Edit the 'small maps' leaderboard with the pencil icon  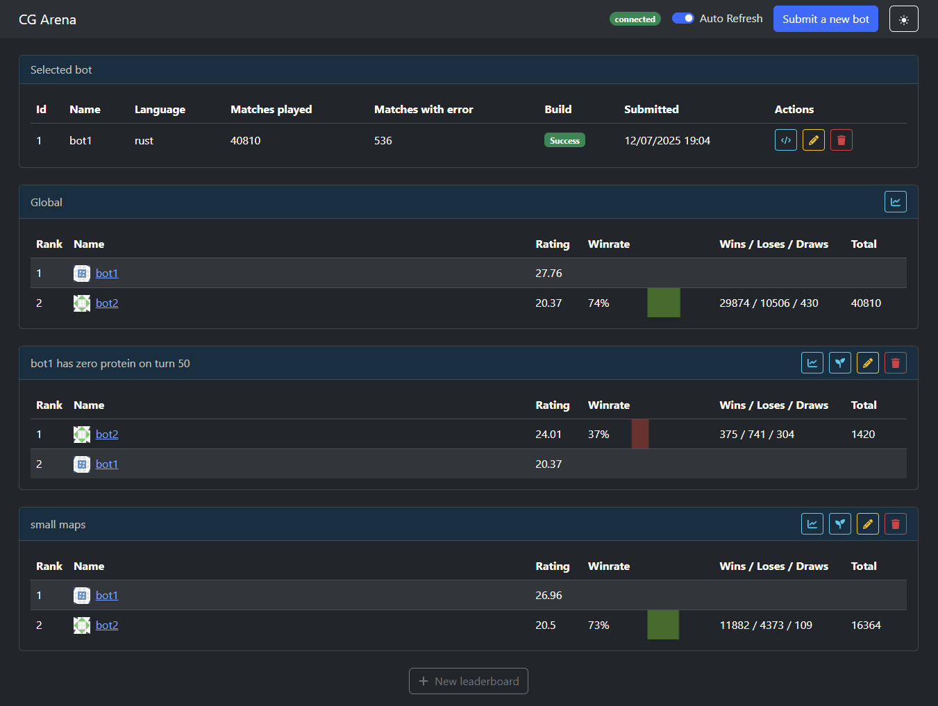pos(867,523)
